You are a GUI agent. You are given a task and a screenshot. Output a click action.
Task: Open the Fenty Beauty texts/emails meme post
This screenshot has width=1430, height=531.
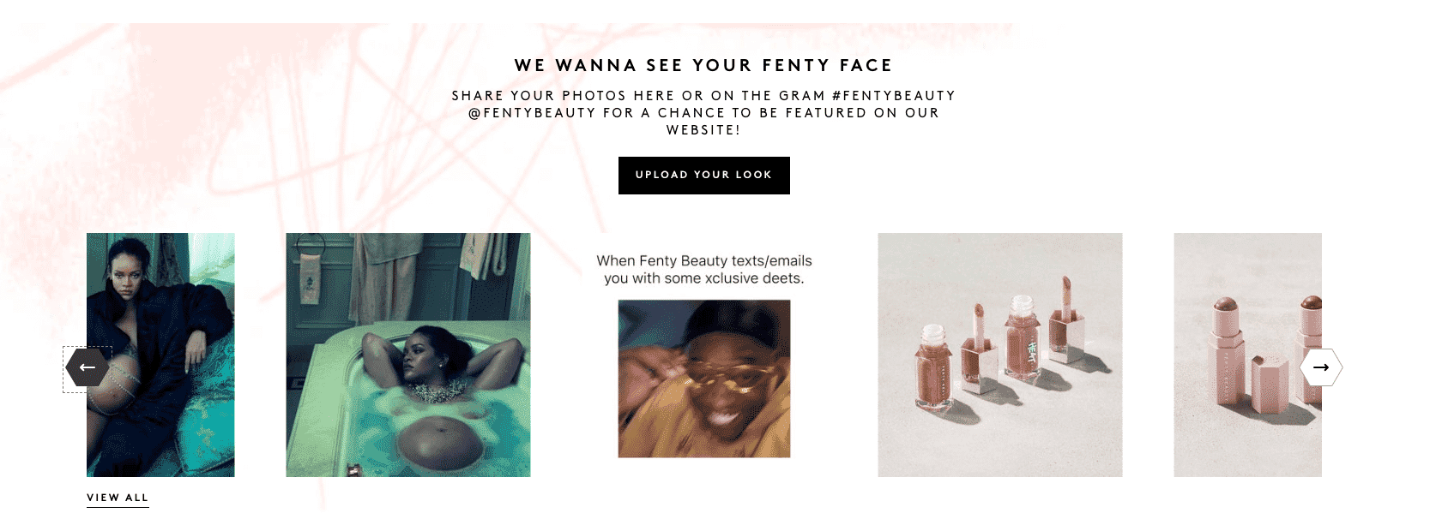pyautogui.click(x=703, y=355)
